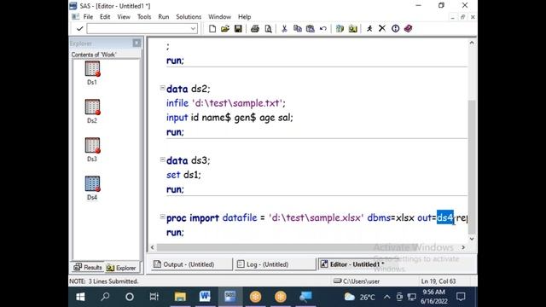Open the command box dropdown arrow

(194, 28)
